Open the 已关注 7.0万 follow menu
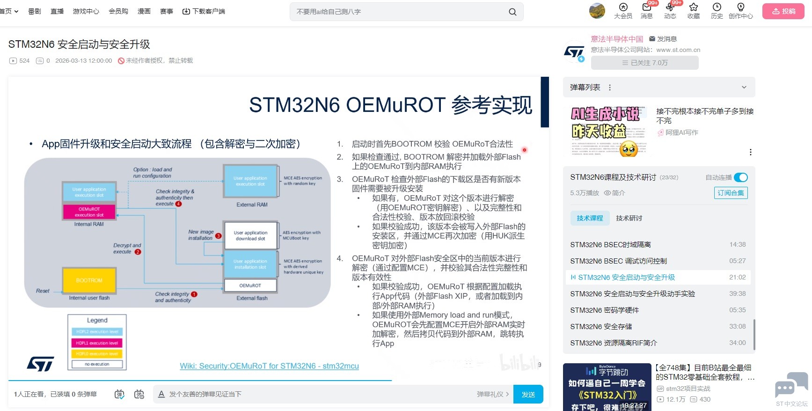The width and height of the screenshot is (812, 411). coord(644,63)
